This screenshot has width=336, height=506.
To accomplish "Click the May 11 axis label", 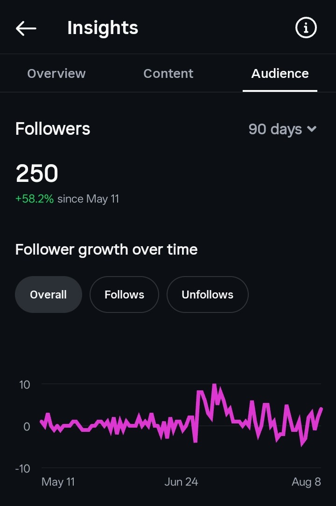I will tap(58, 482).
